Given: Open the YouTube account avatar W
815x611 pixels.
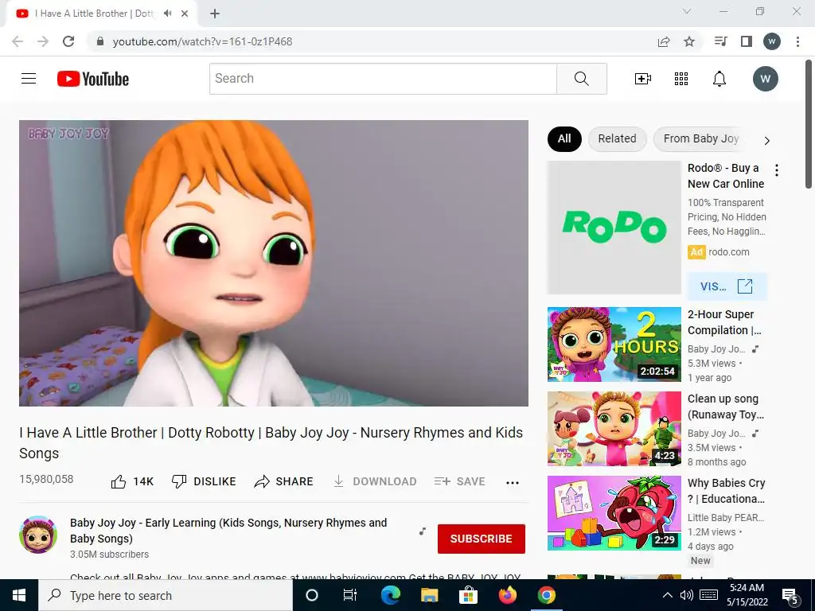Looking at the screenshot, I should (x=765, y=79).
